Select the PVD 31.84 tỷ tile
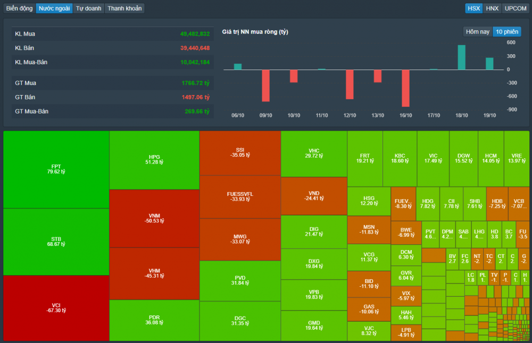The width and height of the screenshot is (532, 343). (240, 281)
